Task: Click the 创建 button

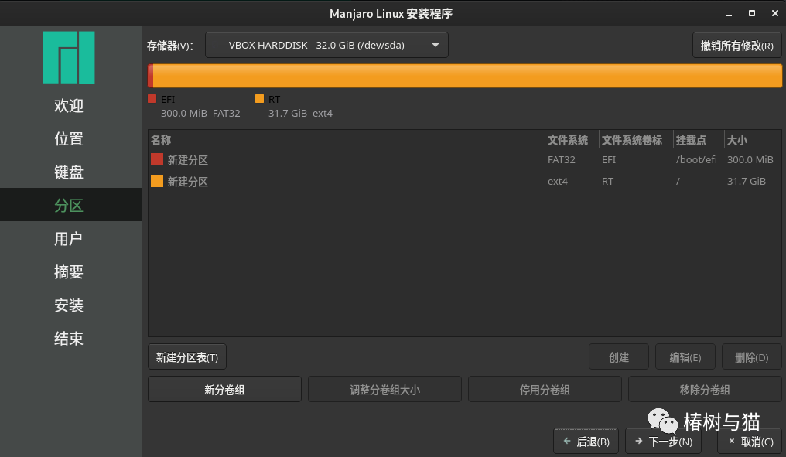Action: pyautogui.click(x=619, y=357)
